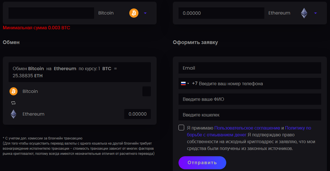Image resolution: width=330 pixels, height=171 pixels.
Task: Open the Политику по борьбе с отмыванием денег link
Action: coord(249,131)
